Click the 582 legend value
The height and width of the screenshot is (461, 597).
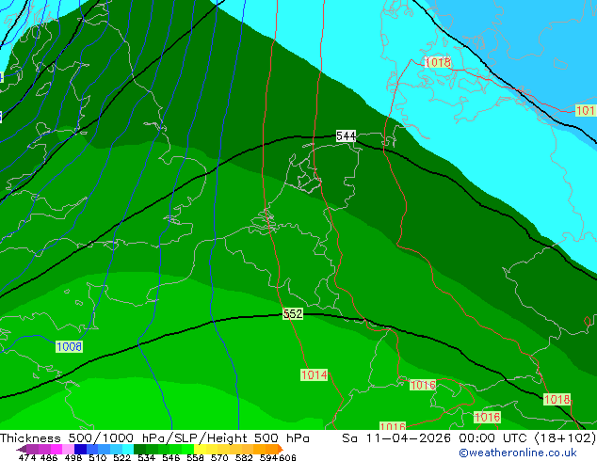(244, 457)
